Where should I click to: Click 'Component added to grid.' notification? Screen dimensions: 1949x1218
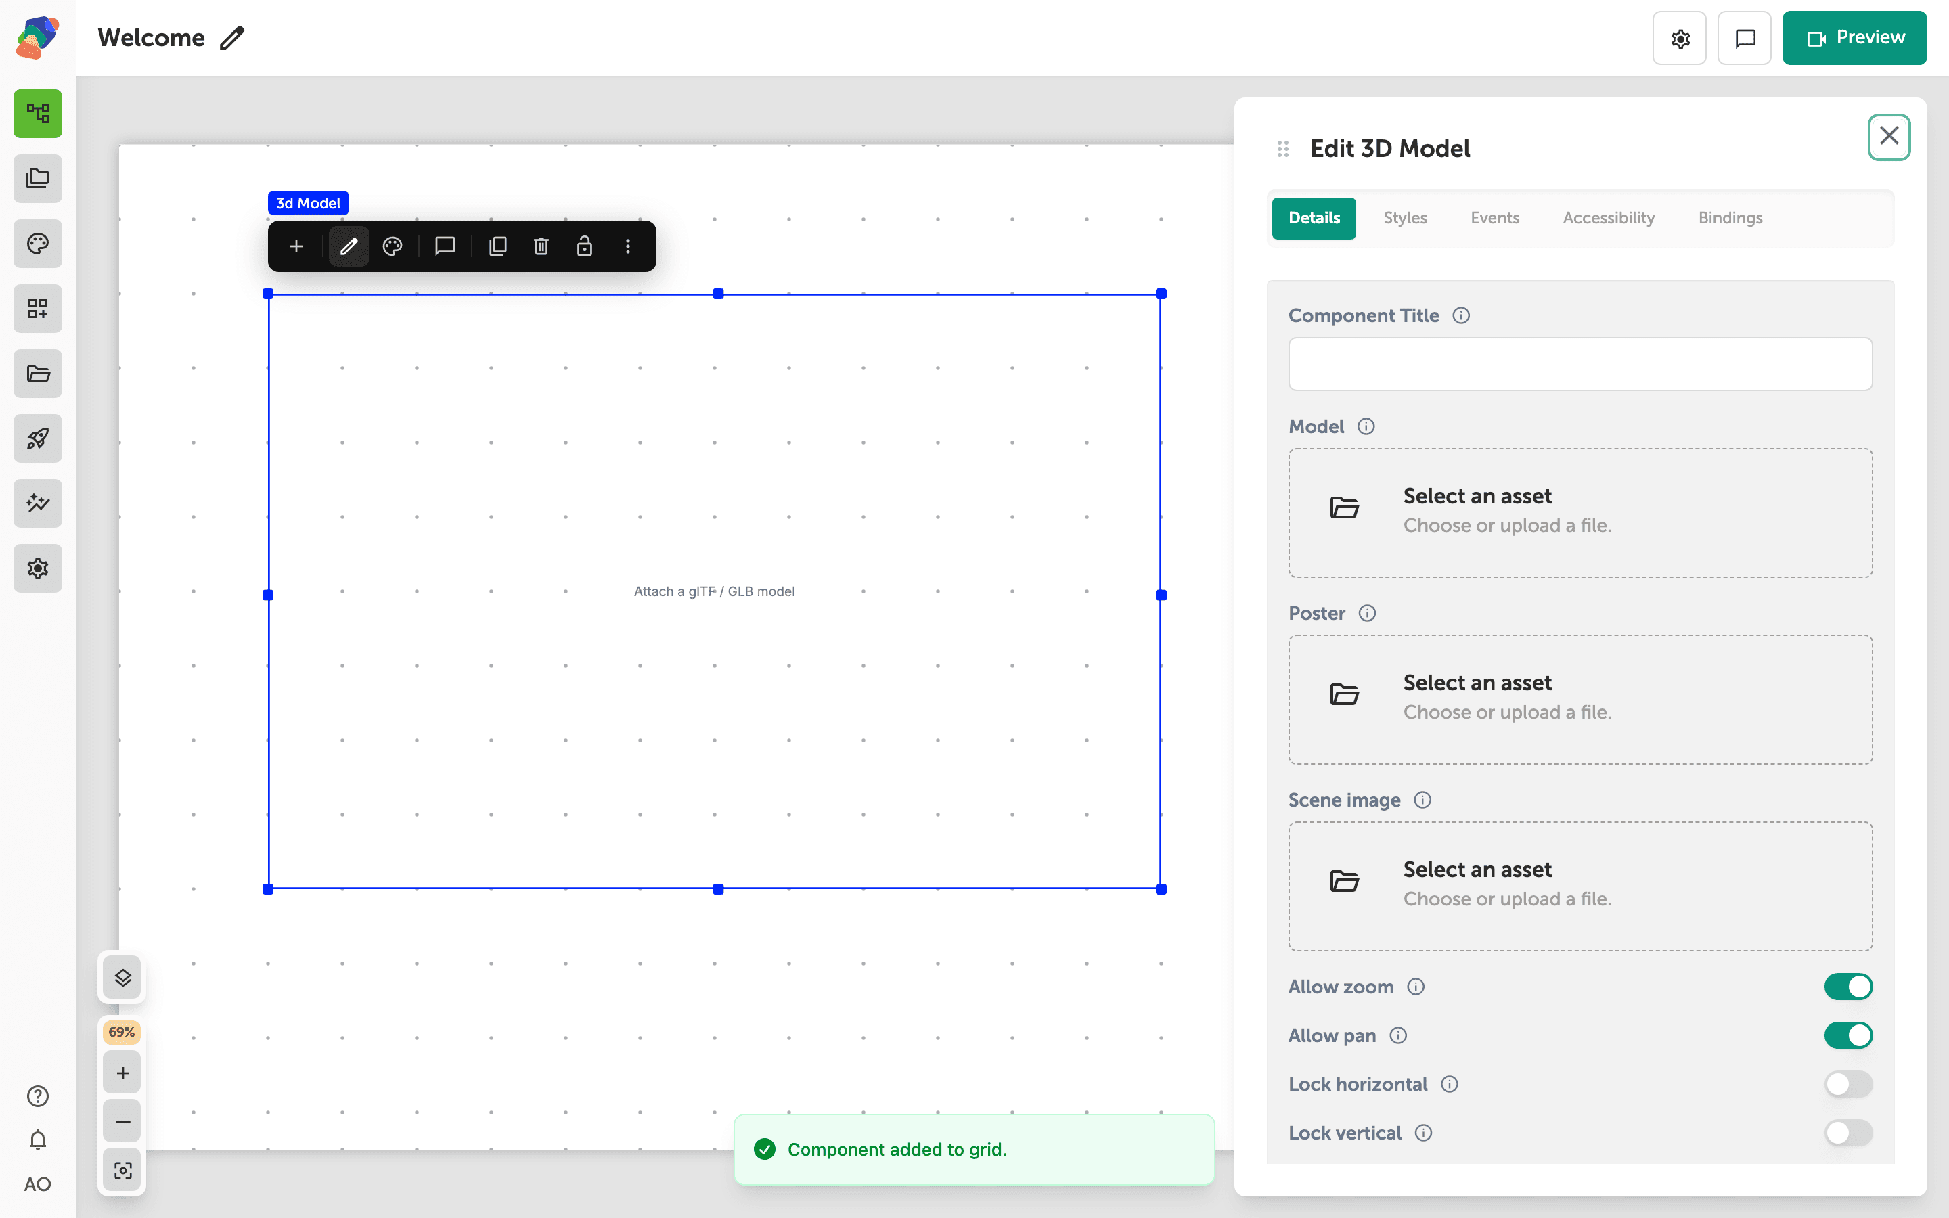coord(974,1150)
